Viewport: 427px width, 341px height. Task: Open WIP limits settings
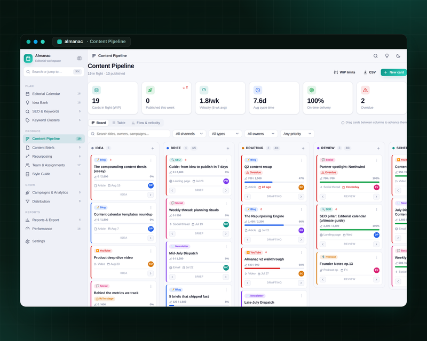click(344, 72)
